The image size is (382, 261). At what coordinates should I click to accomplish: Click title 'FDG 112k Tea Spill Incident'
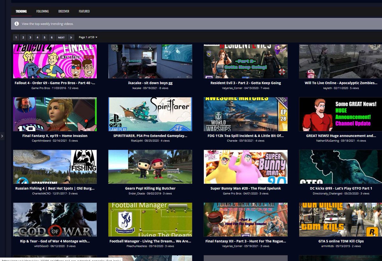point(246,136)
